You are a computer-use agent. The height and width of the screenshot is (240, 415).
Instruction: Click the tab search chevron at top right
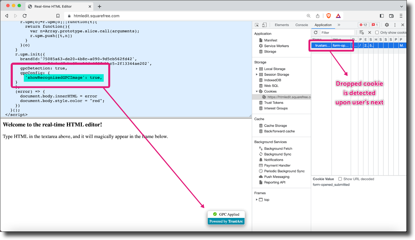point(401,6)
